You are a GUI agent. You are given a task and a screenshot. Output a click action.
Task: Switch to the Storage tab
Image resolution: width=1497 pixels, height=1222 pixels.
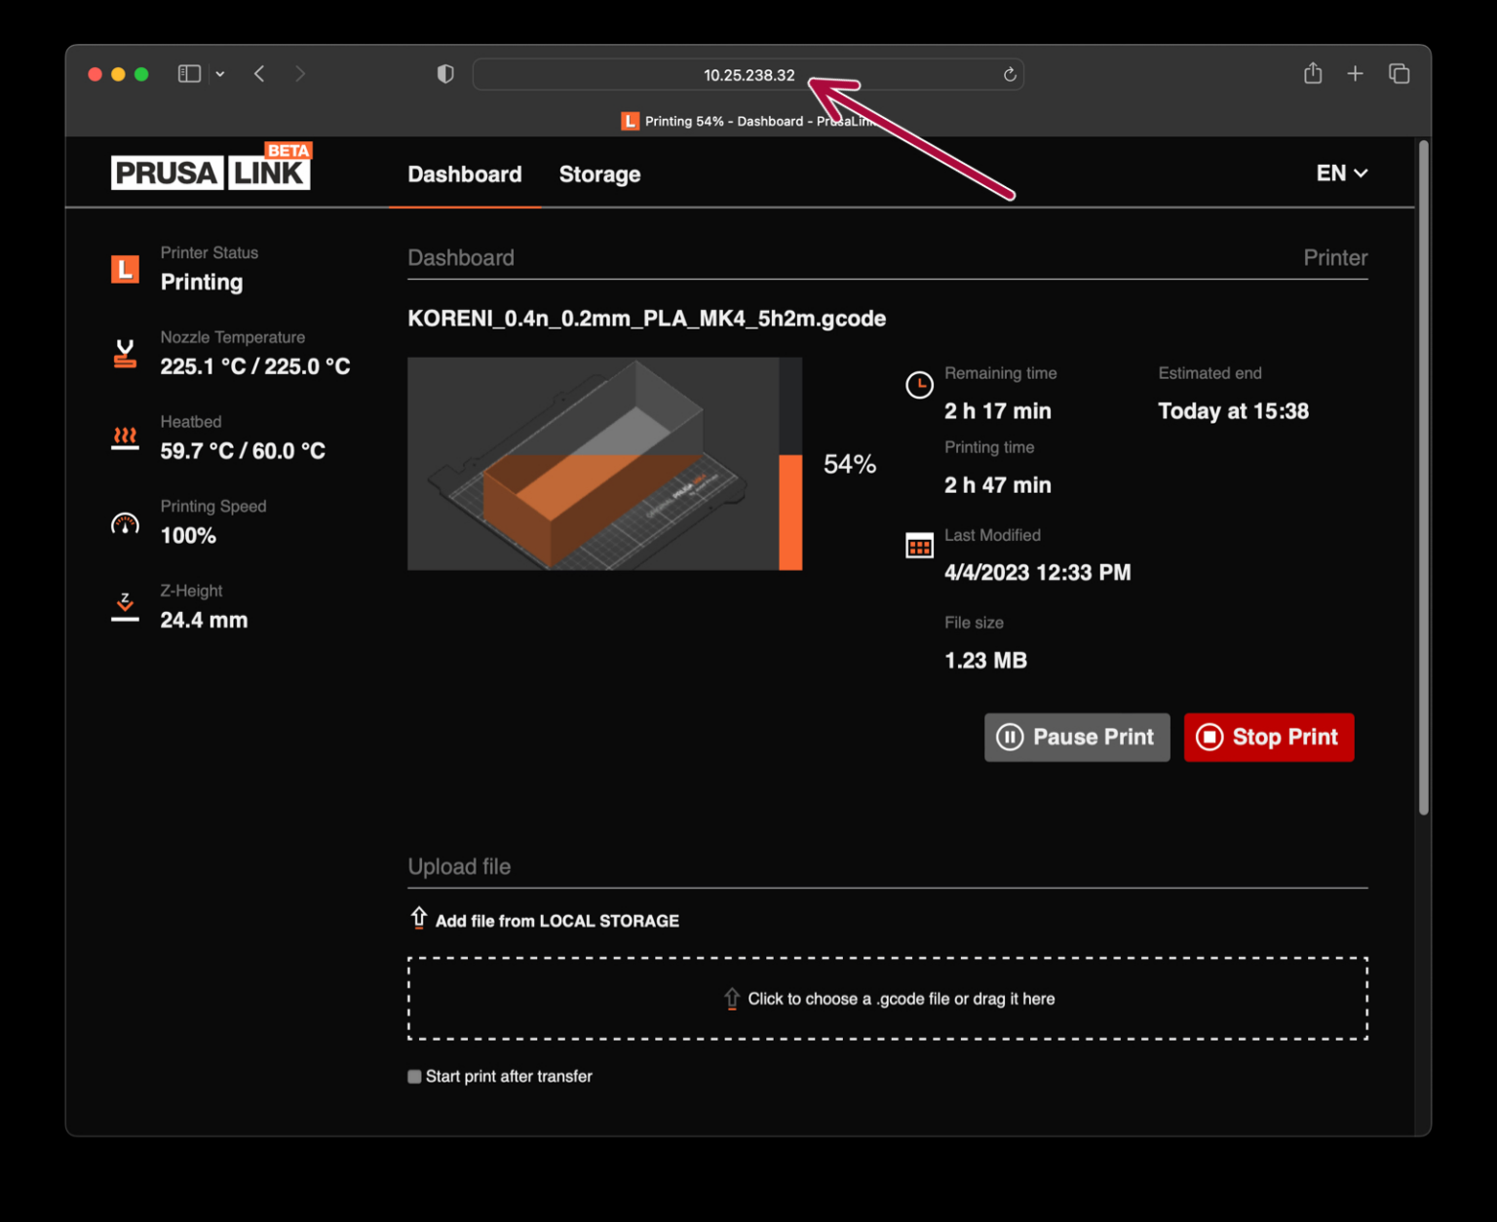click(x=599, y=174)
